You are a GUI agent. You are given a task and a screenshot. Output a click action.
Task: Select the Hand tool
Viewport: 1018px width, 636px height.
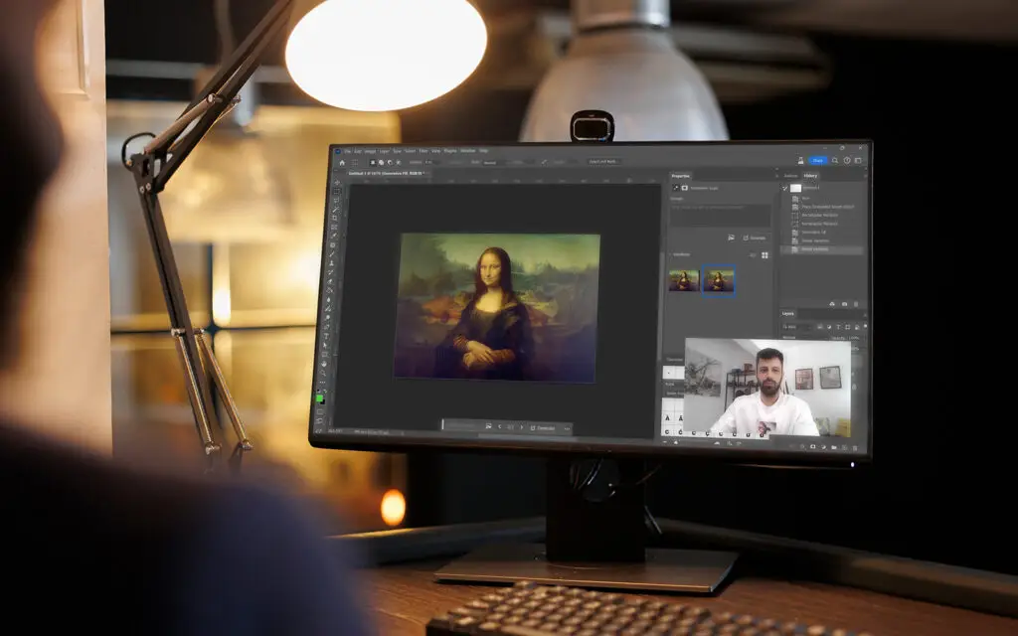324,364
